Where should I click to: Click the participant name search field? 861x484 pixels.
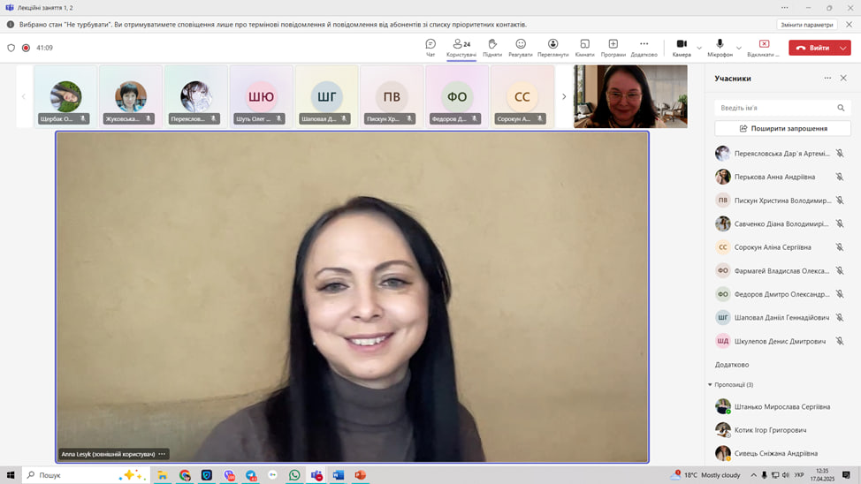[782, 108]
